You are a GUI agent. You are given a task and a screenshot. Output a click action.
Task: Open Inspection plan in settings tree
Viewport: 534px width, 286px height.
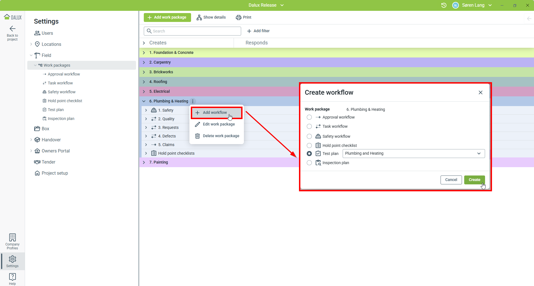click(61, 119)
